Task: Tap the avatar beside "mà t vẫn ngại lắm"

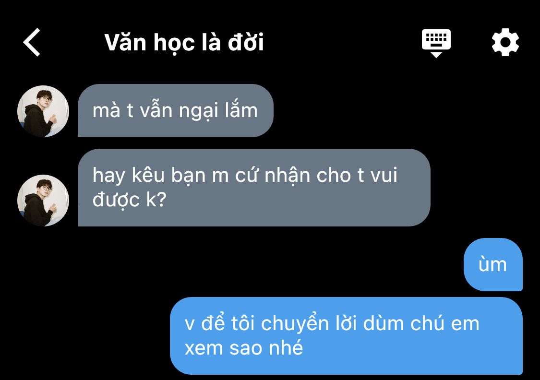Action: 43,111
